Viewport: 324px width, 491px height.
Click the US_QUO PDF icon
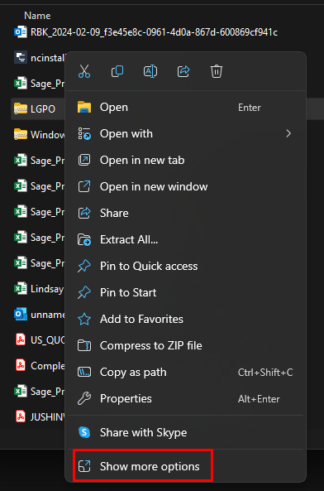(x=21, y=339)
